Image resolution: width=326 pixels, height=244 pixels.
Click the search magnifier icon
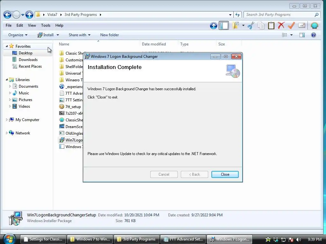pyautogui.click(x=317, y=15)
